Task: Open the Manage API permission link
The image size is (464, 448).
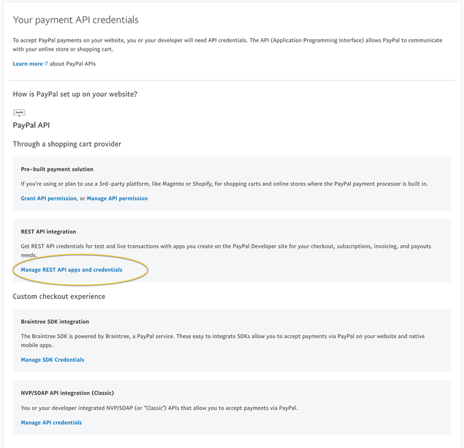Action: pos(117,199)
